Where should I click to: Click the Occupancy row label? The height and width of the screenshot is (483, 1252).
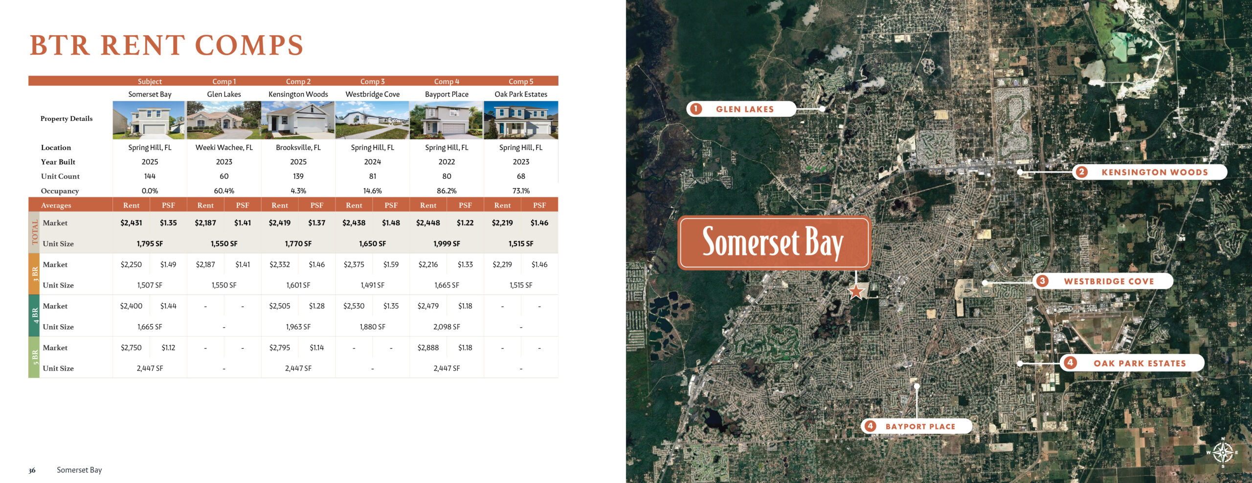(x=60, y=191)
